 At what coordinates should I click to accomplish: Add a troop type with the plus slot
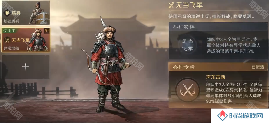(x=26, y=67)
